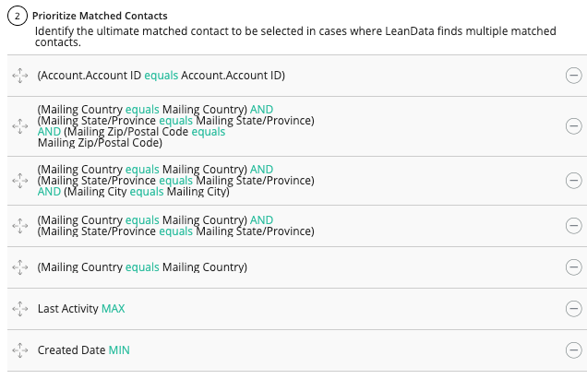Screen dimensions: 587x379
Task: Select the Last Activity MAX row
Action: coord(81,309)
